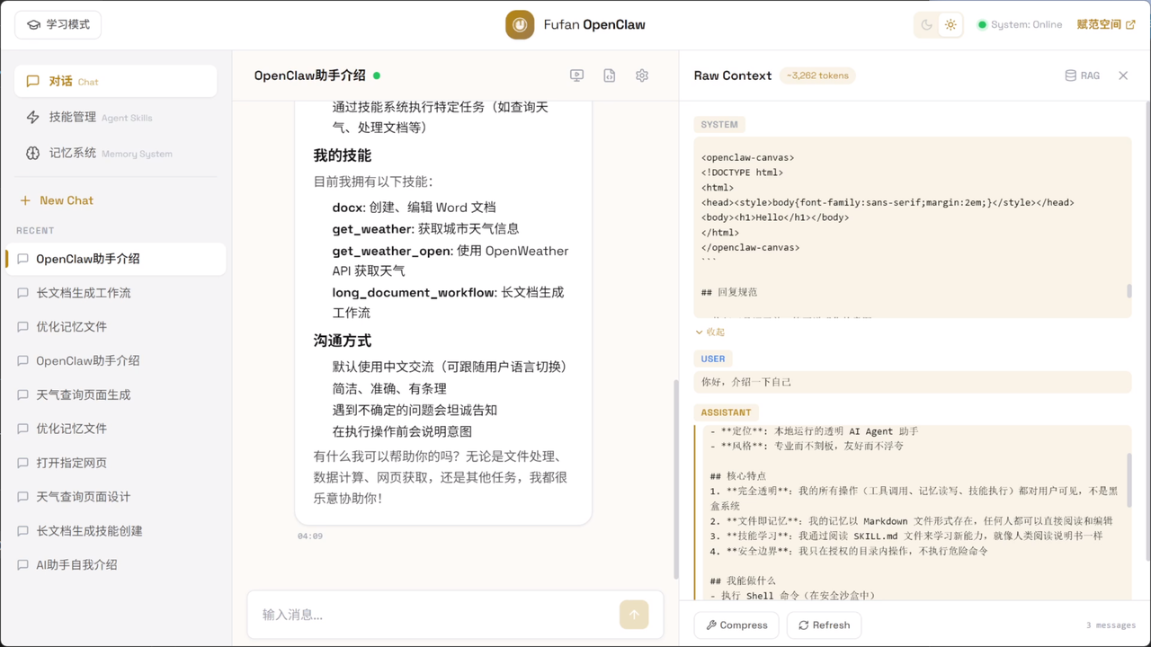Toggle the RAG database button
The height and width of the screenshot is (647, 1151).
[x=1083, y=75]
